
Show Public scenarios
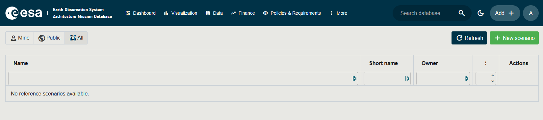pos(49,38)
